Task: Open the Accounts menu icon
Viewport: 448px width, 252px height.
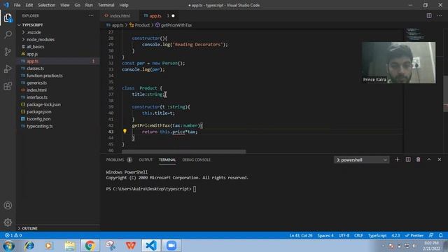Action: point(8,205)
